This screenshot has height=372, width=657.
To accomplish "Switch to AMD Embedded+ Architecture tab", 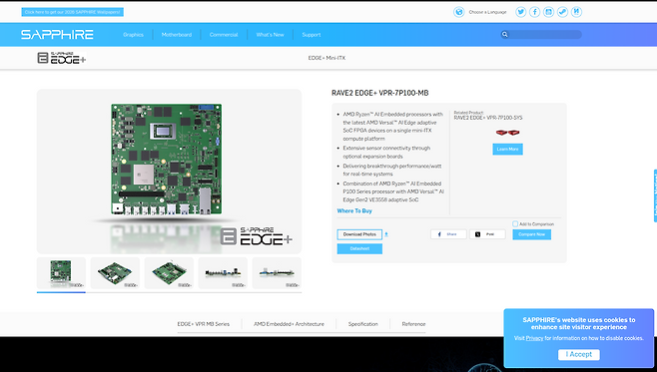I will (x=289, y=324).
